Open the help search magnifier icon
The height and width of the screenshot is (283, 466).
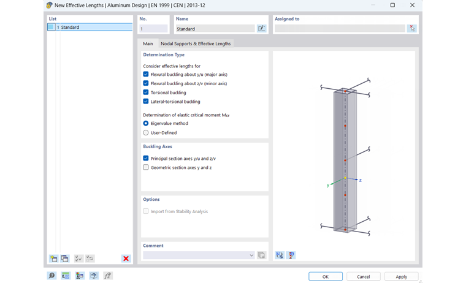(x=52, y=276)
